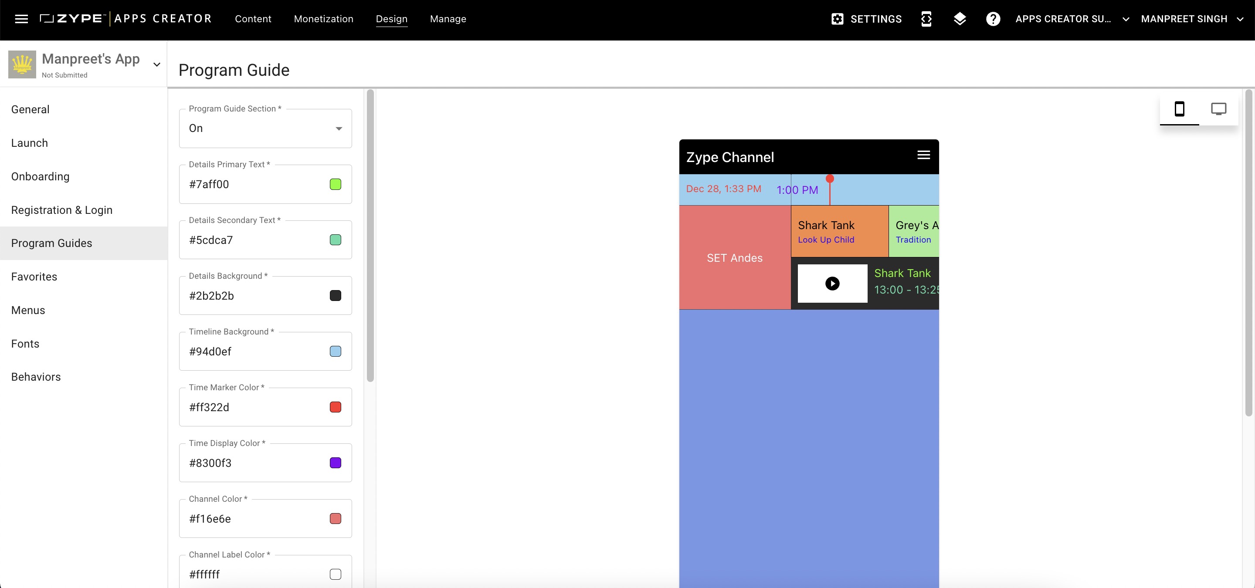Click SET Andes channel block in preview
This screenshot has height=588, width=1255.
pos(735,257)
